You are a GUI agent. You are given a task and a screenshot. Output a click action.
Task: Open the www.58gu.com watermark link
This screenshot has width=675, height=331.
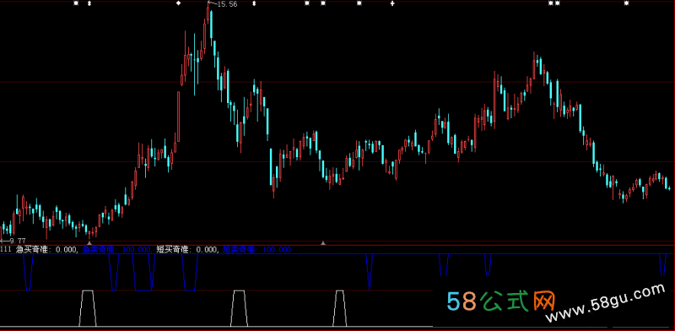pos(605,303)
